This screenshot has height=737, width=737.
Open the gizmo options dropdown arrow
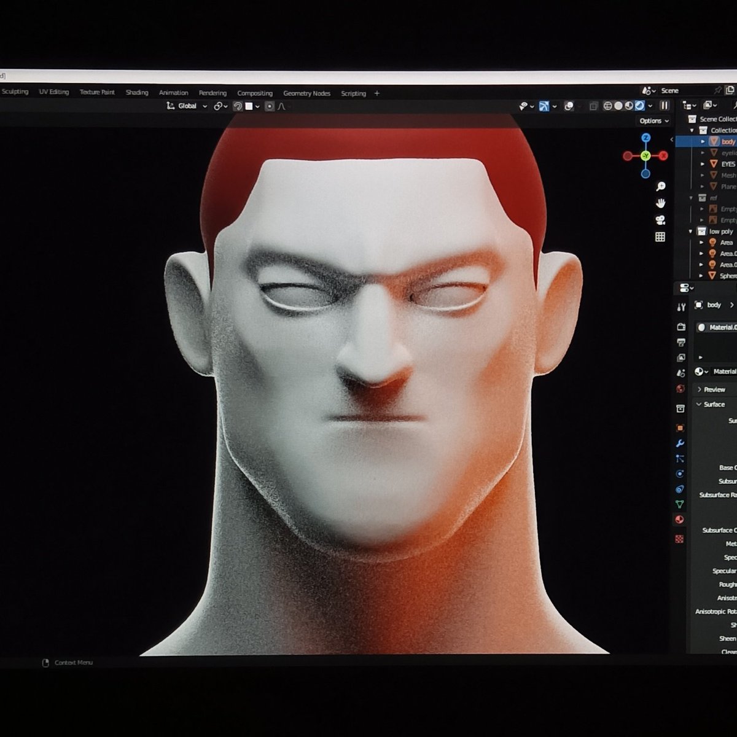click(554, 106)
